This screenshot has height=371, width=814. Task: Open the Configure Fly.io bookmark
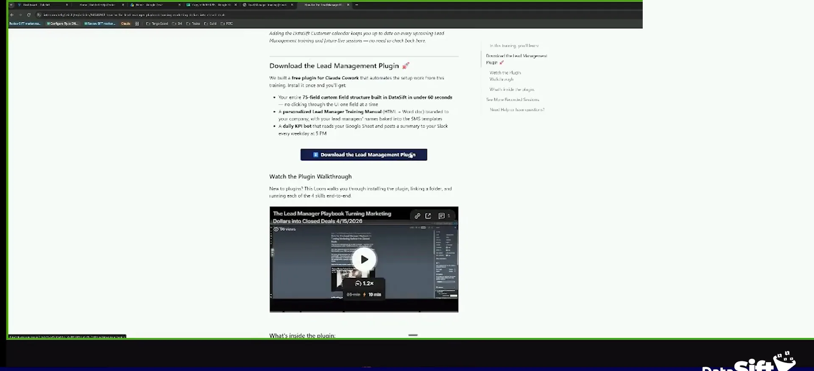(63, 24)
